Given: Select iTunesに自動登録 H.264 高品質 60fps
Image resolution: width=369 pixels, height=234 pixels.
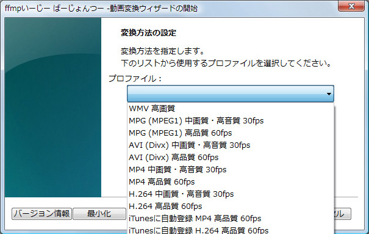Looking at the screenshot, I should [231, 230].
